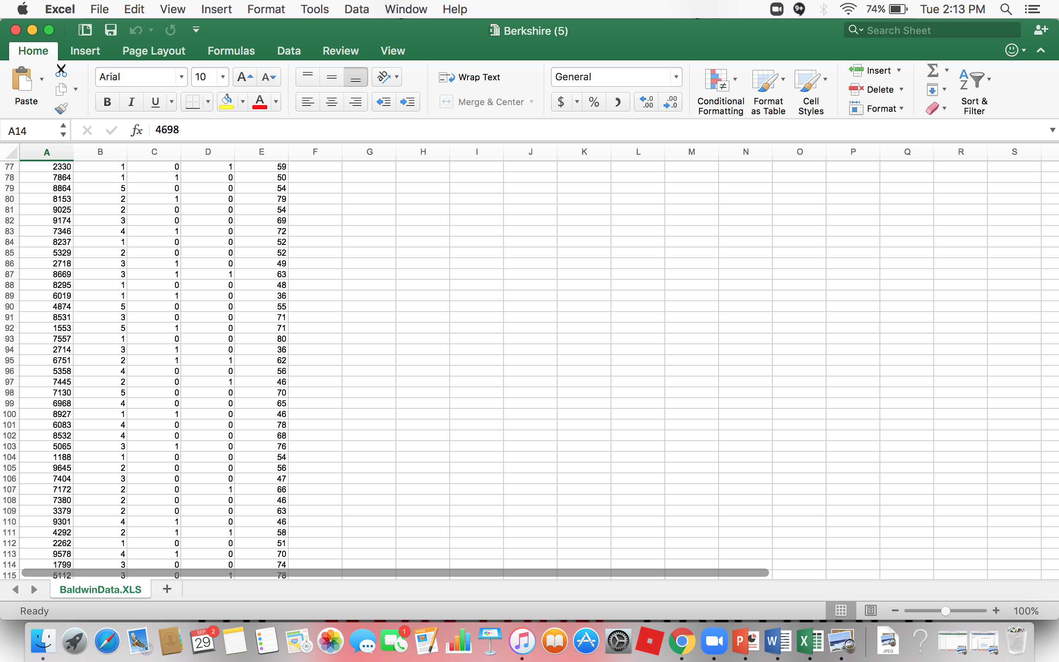Apply currency format with the dollar icon
Screen dimensions: 1059x662
coord(561,102)
